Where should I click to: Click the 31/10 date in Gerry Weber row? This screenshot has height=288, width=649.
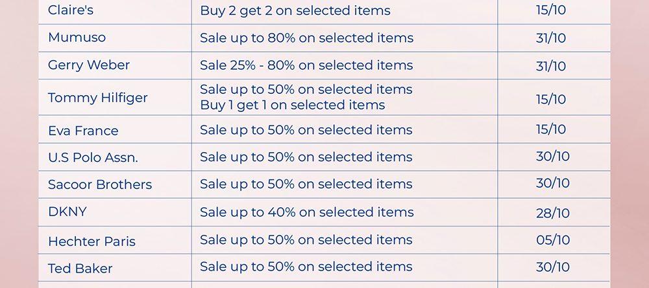click(551, 66)
